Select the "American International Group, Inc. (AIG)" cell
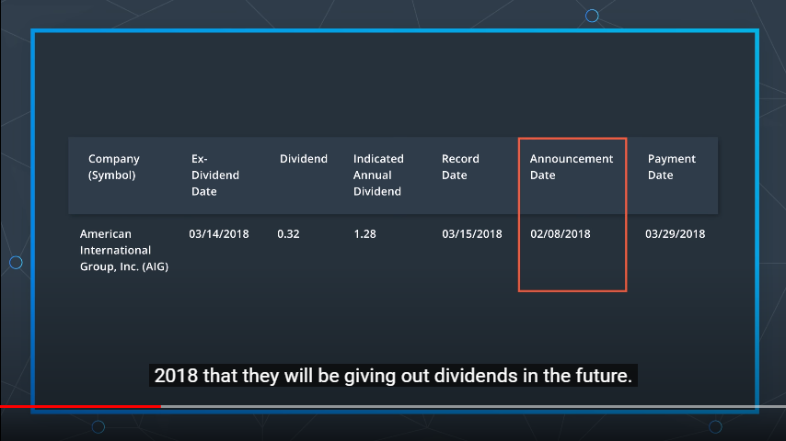 tap(124, 250)
